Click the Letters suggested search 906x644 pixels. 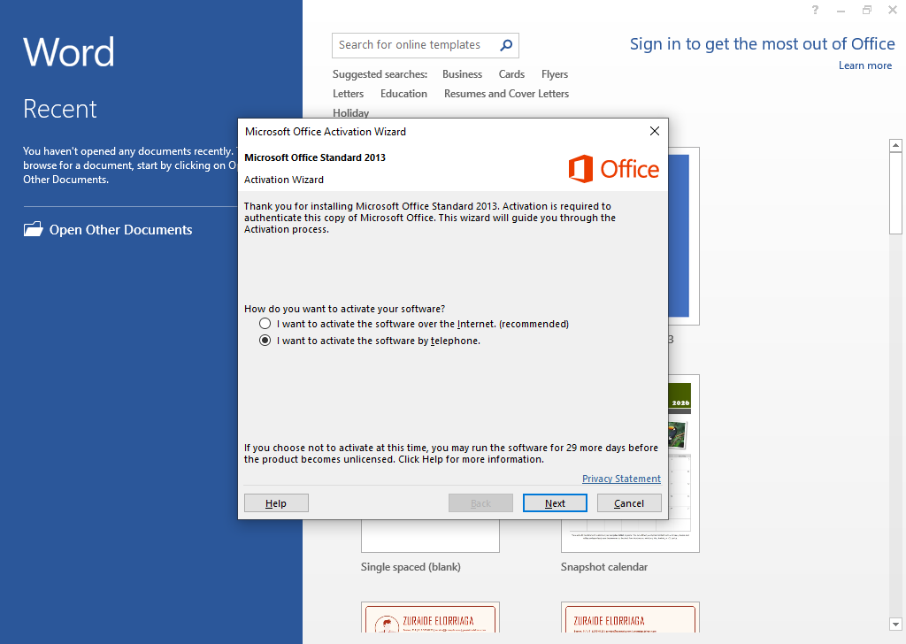tap(348, 94)
